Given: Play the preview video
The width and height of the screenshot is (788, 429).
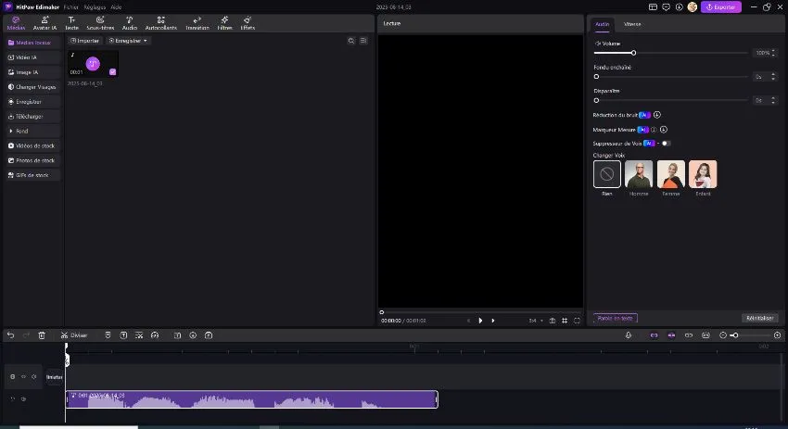Looking at the screenshot, I should click(480, 321).
